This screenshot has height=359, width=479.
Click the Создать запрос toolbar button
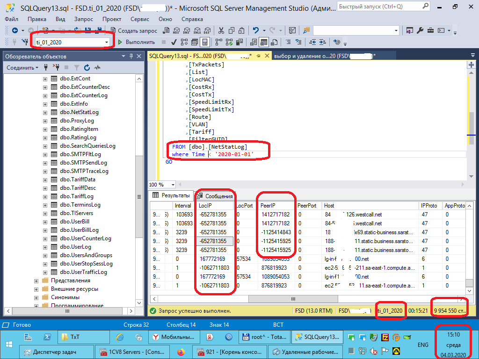click(x=133, y=30)
